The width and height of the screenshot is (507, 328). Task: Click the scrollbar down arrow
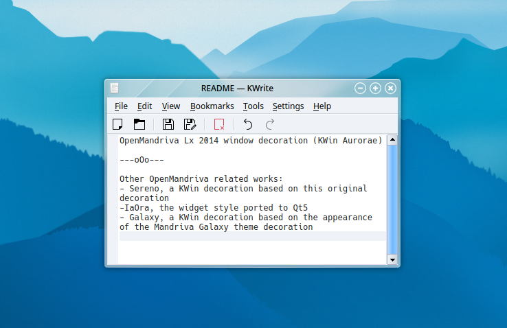coord(392,259)
